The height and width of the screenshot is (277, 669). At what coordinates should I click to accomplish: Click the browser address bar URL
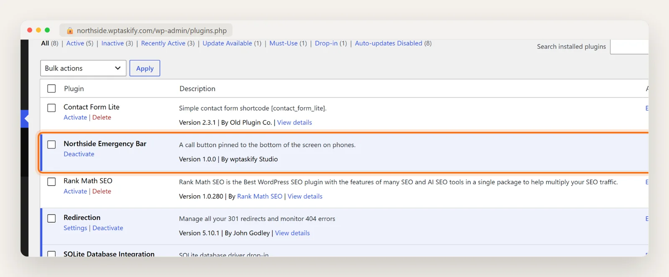152,30
